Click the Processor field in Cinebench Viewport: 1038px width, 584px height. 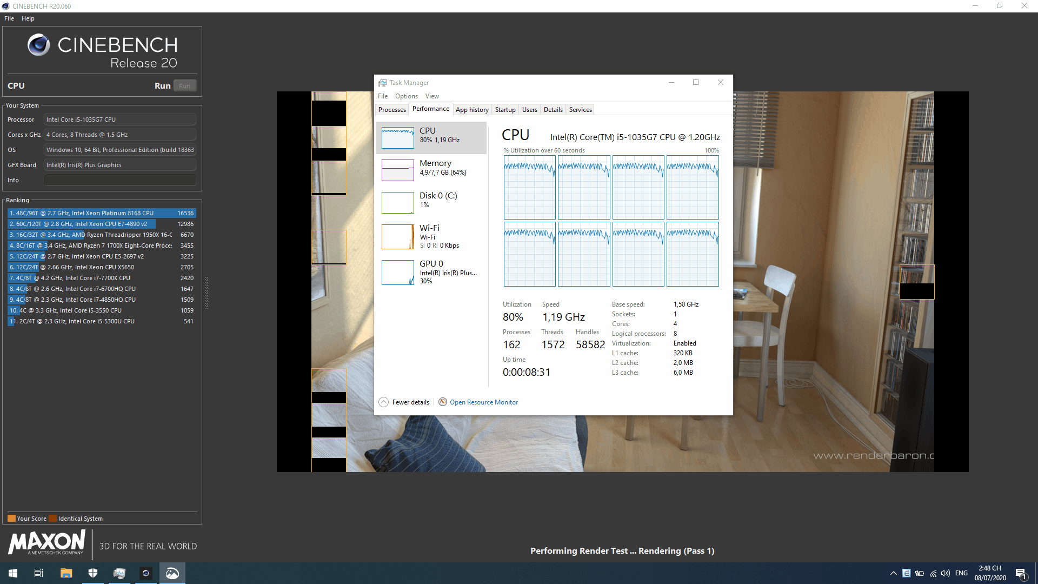120,120
